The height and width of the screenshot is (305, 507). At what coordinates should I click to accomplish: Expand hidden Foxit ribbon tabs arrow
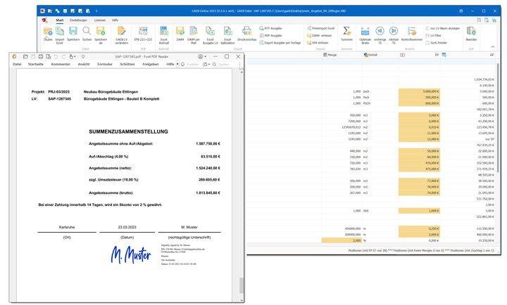[x=176, y=64]
